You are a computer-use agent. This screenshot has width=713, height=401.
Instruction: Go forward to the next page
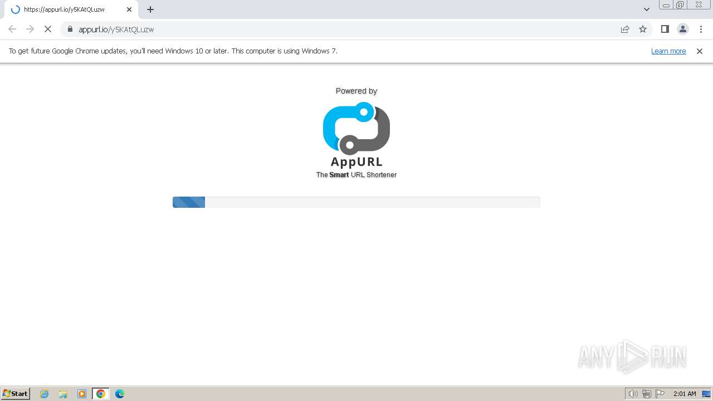(x=30, y=29)
